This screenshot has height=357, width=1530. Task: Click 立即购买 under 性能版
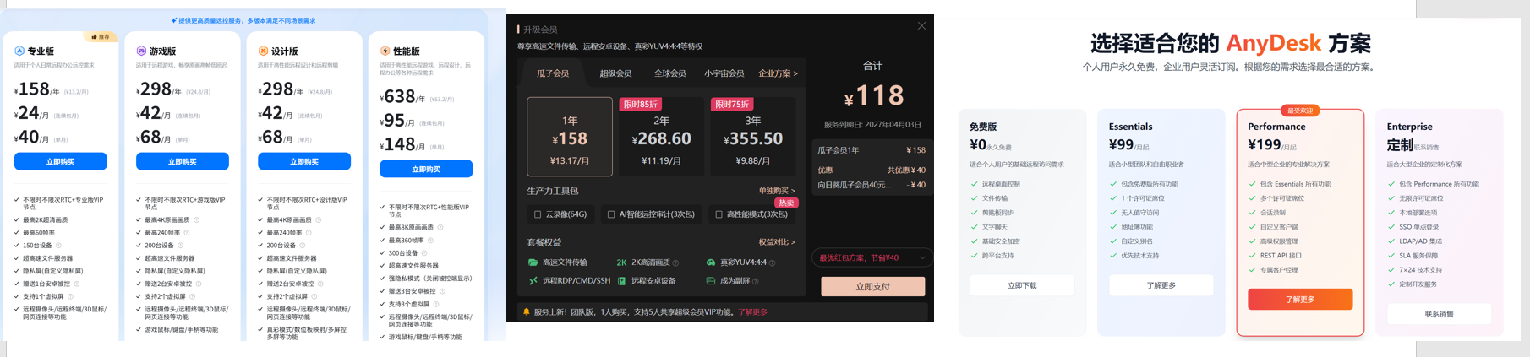[426, 169]
